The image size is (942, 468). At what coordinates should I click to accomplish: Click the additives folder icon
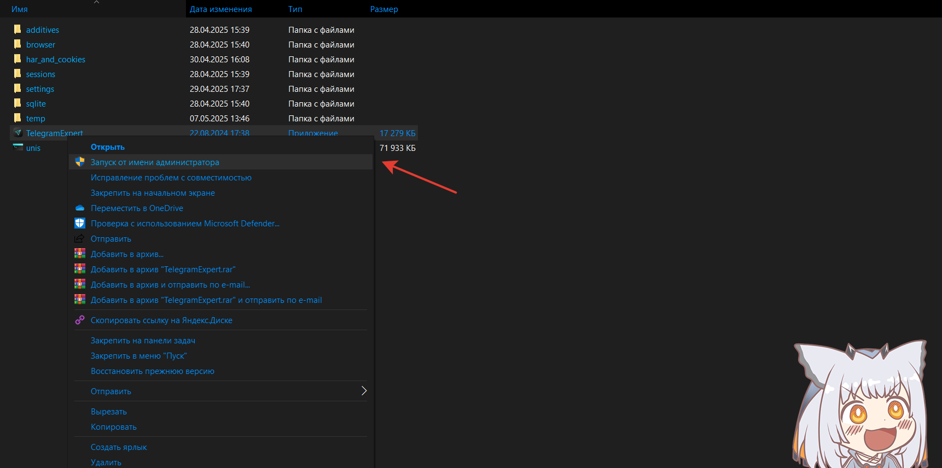(18, 30)
